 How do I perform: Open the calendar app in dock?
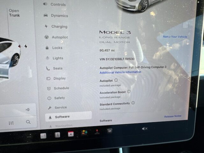pos(71,134)
